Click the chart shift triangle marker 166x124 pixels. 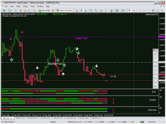point(108,13)
